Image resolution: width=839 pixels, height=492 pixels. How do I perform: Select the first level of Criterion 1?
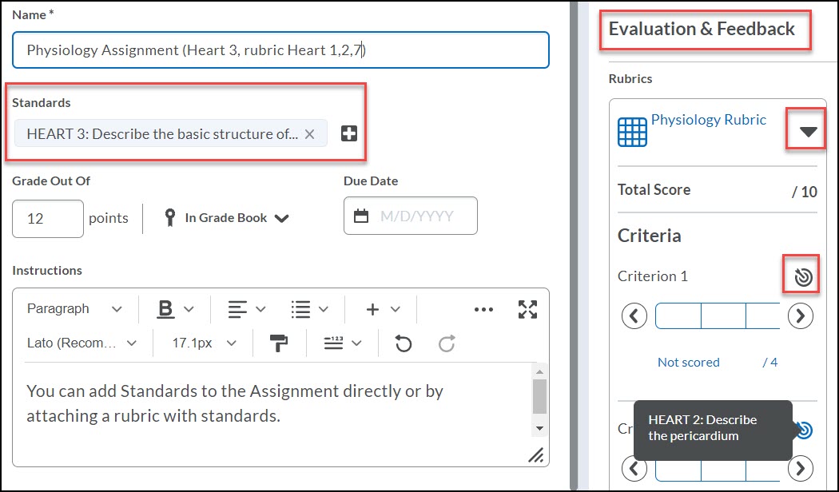[x=678, y=315]
